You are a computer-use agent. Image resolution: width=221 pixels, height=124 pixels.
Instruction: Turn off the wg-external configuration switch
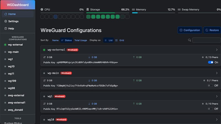pos(211,62)
